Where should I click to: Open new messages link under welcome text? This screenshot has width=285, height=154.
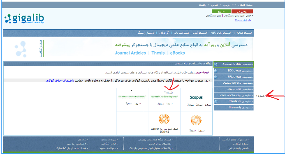click(243, 20)
